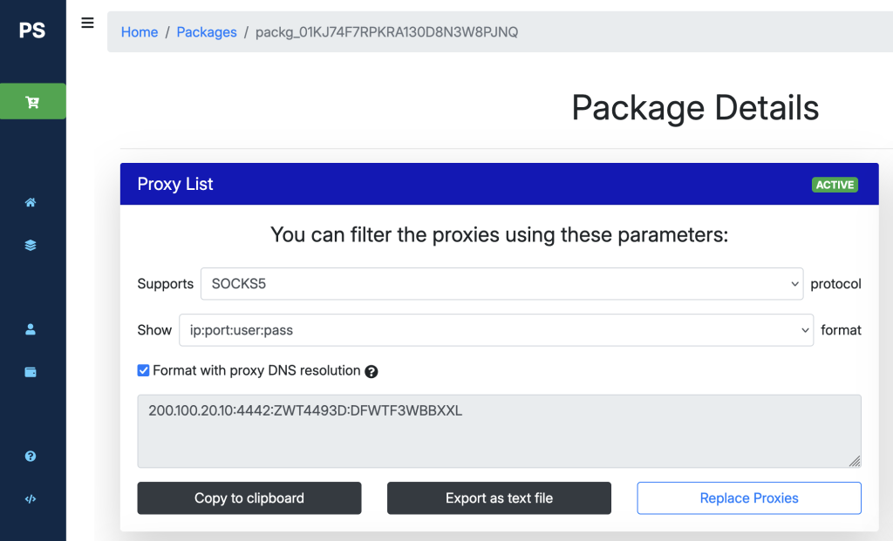Open the green shopping cart in the sidebar

point(32,102)
